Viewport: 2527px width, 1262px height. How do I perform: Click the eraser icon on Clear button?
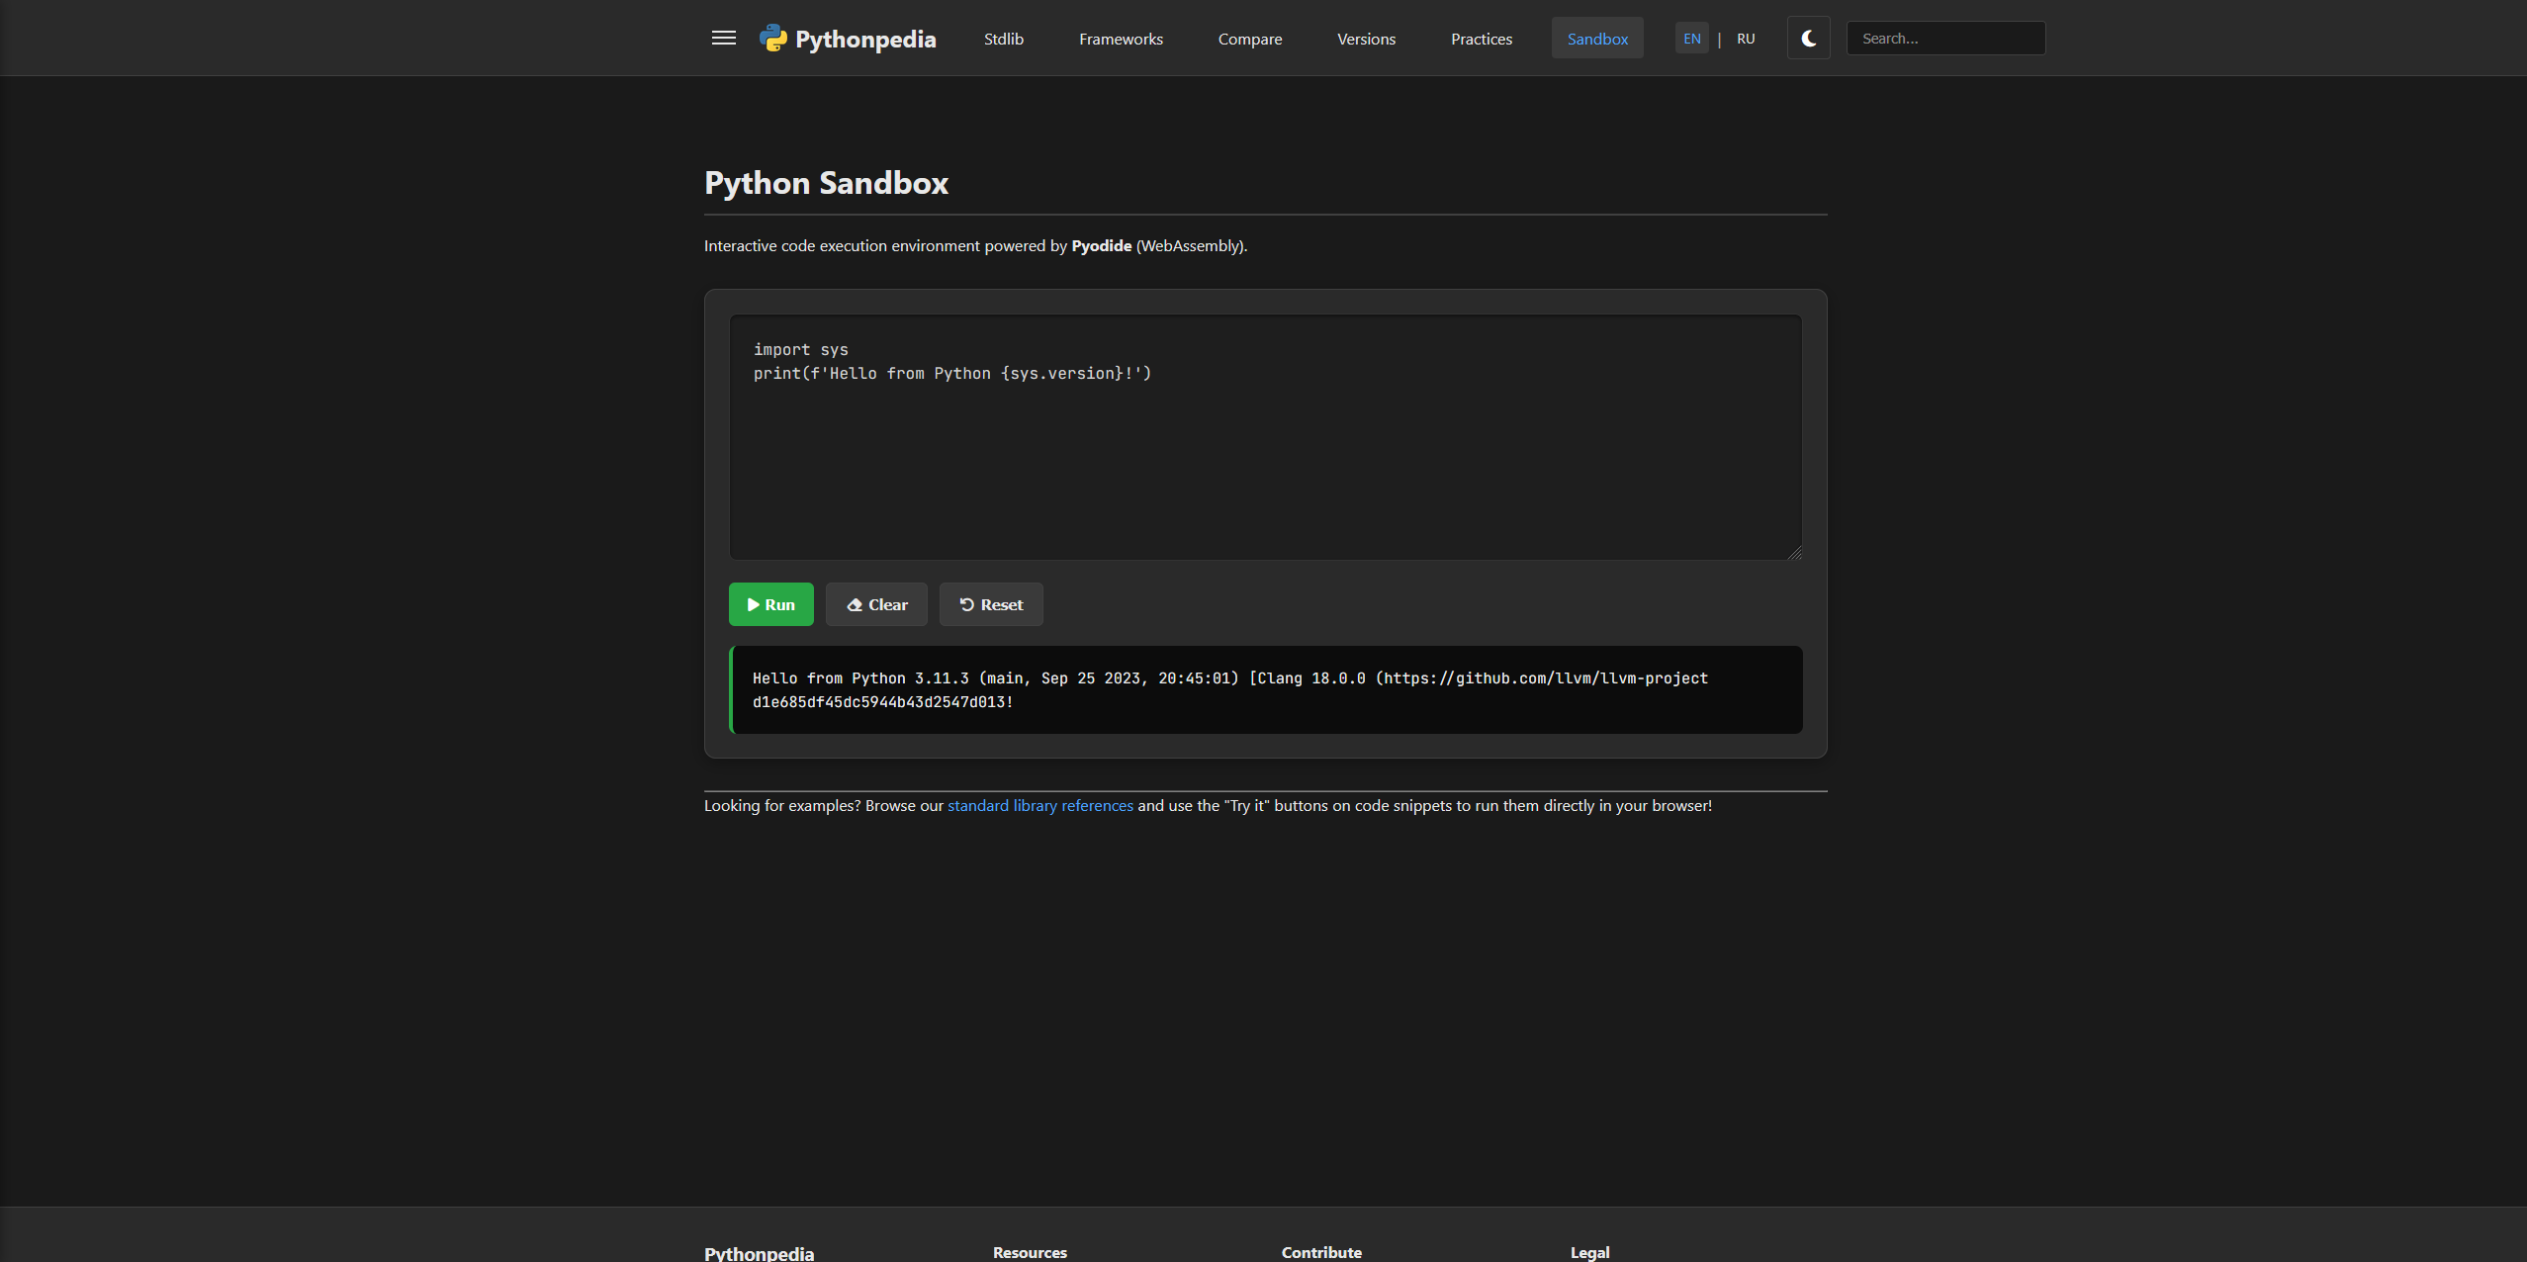[857, 604]
